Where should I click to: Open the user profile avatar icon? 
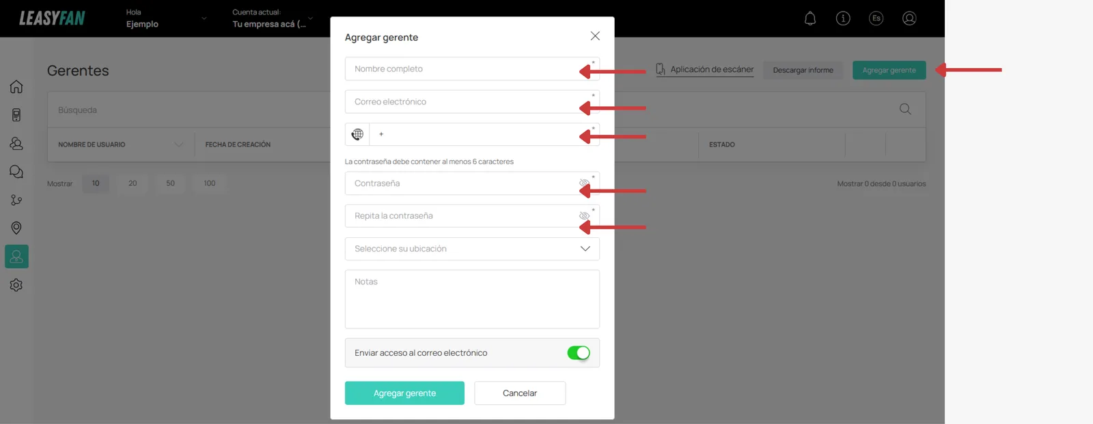click(909, 18)
